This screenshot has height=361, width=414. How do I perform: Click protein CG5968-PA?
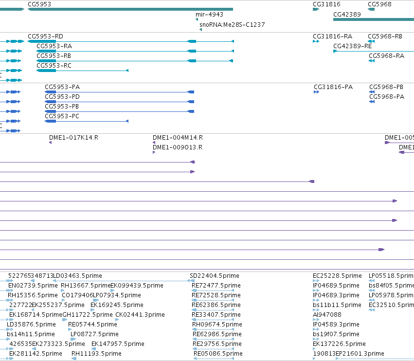[x=387, y=97]
